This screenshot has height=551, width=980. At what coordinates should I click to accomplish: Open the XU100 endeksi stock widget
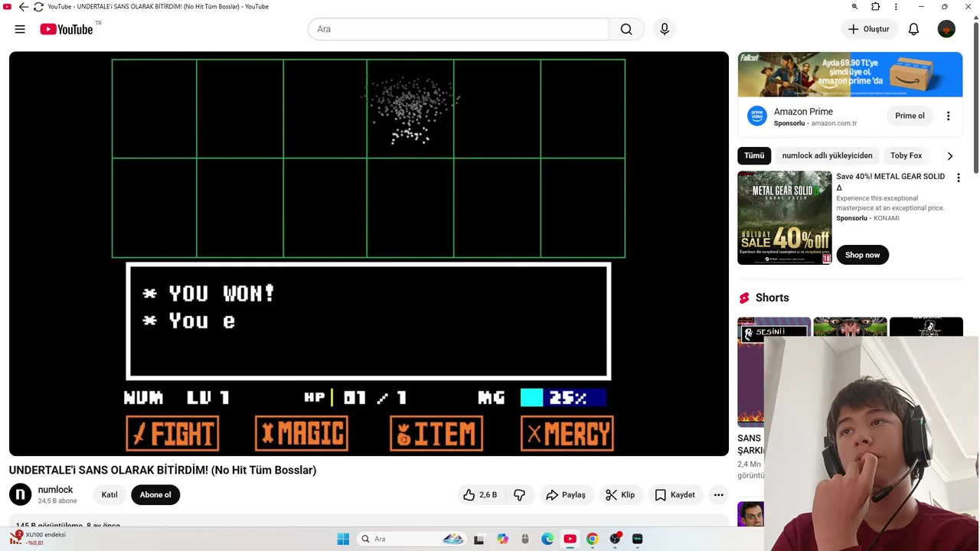pyautogui.click(x=38, y=539)
